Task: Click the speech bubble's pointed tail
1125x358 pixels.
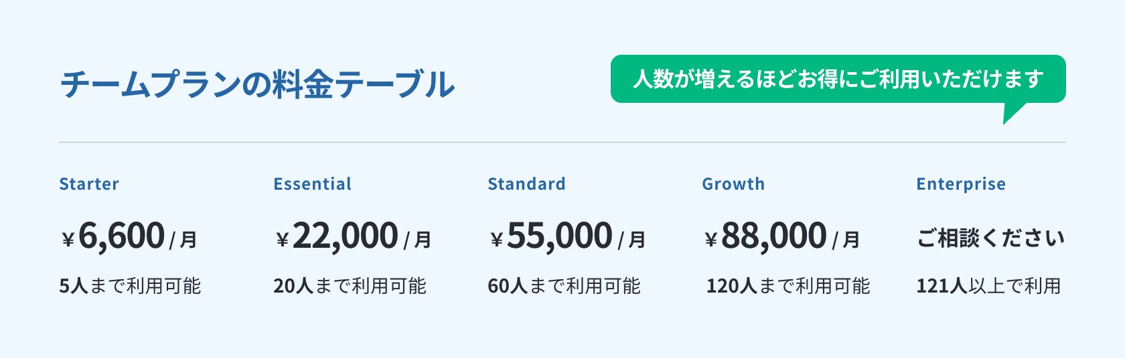Action: pyautogui.click(x=1011, y=114)
